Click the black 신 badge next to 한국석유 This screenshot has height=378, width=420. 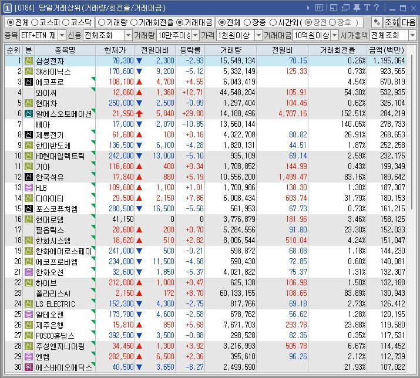(29, 177)
